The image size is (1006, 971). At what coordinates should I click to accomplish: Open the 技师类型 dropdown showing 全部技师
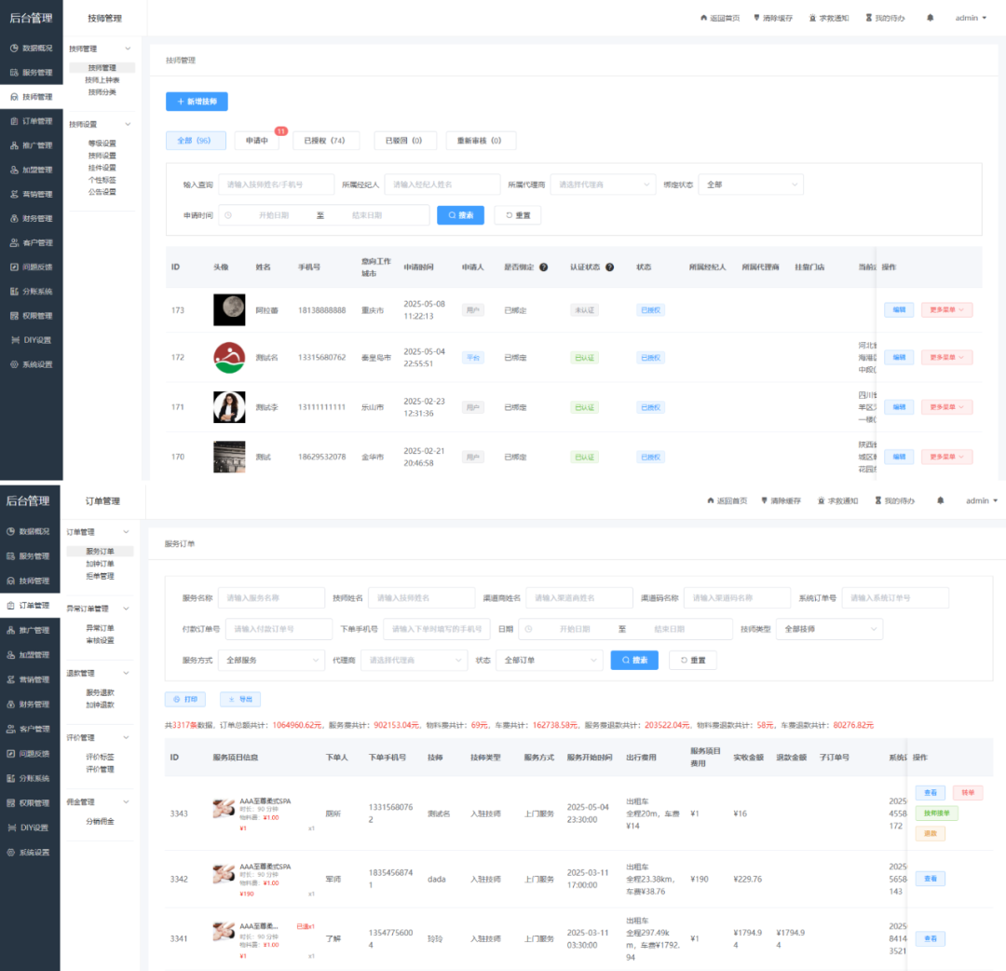pyautogui.click(x=829, y=629)
